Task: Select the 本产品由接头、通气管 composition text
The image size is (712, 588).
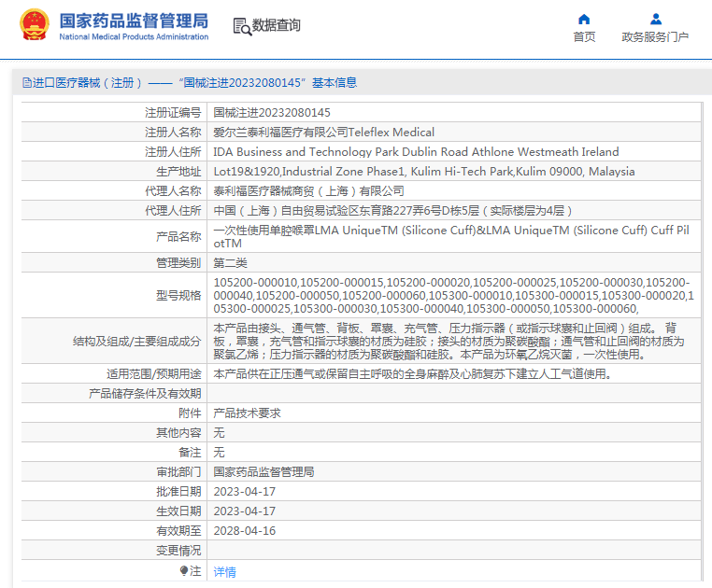Action: pos(449,342)
